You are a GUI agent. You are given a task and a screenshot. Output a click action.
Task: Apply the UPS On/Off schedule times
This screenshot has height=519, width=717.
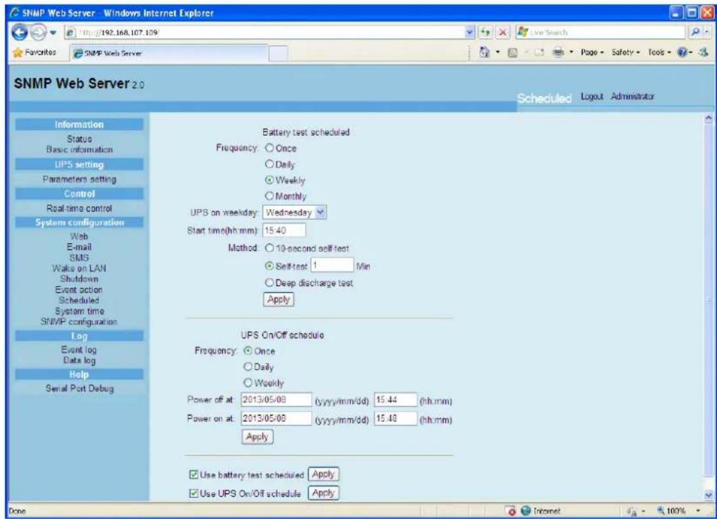[x=257, y=437]
